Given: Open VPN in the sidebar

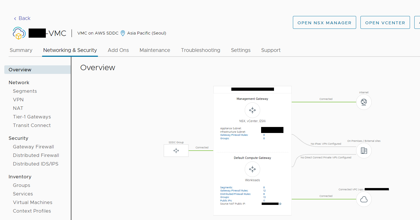Looking at the screenshot, I should pyautogui.click(x=18, y=100).
